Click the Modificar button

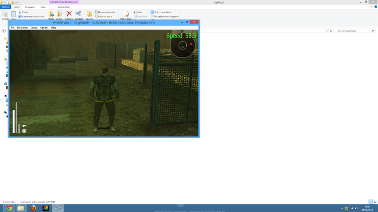tap(140, 16)
